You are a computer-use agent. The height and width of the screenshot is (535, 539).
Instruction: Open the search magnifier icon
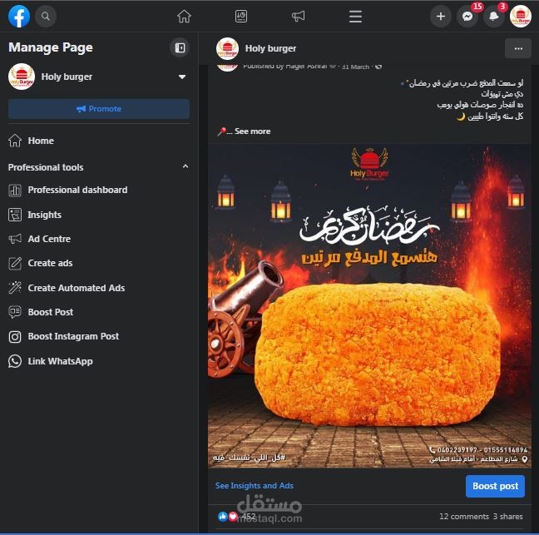coord(46,16)
